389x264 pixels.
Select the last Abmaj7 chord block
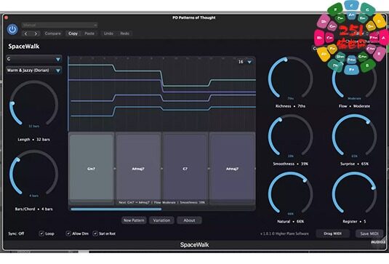tap(232, 169)
